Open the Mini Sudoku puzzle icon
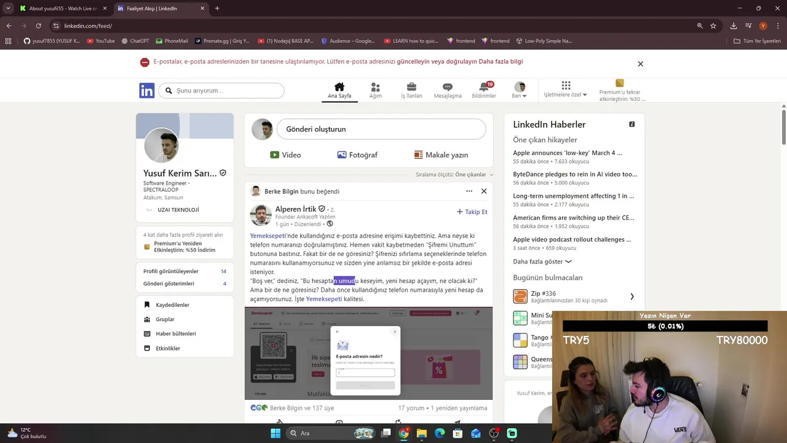Screen dimensions: 787x443 point(520,318)
